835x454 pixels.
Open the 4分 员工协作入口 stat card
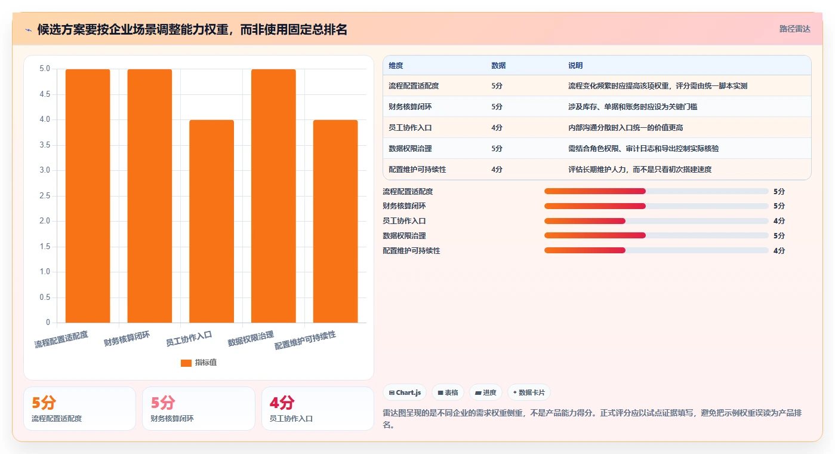[318, 409]
